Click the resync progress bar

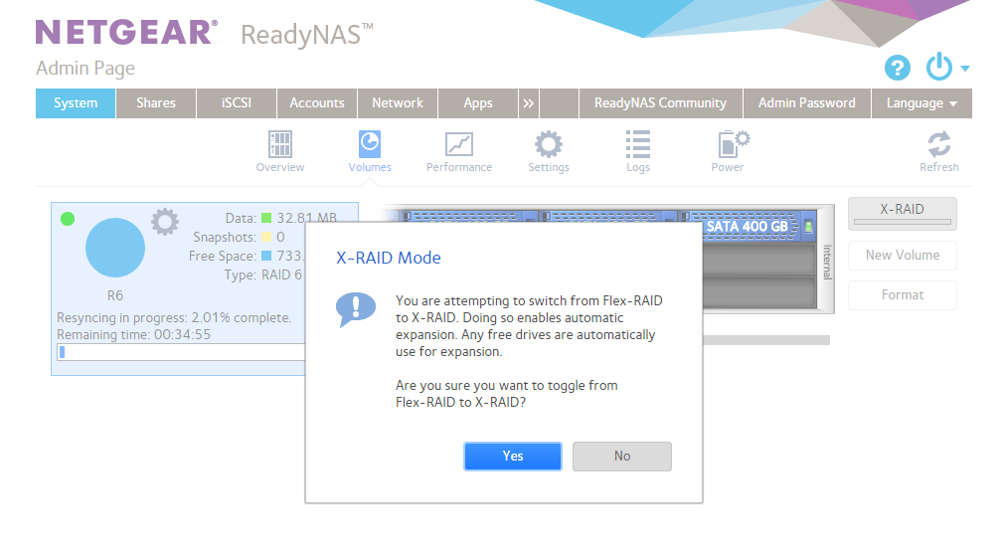(181, 352)
